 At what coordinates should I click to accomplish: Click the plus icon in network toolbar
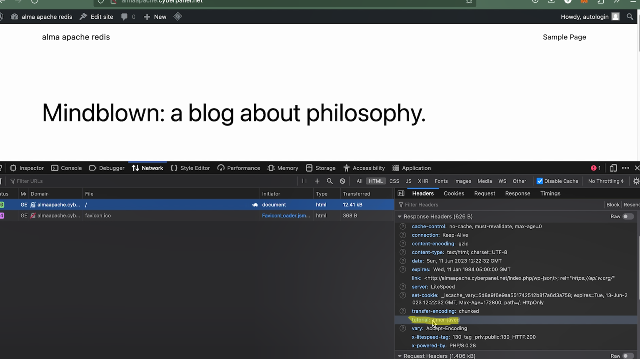tap(317, 181)
